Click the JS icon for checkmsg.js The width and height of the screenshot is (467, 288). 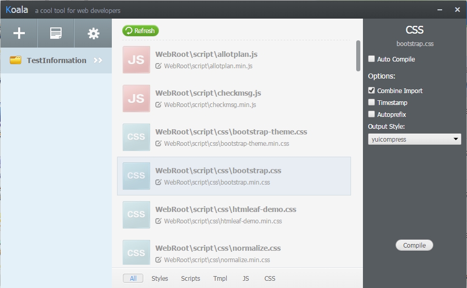(136, 98)
